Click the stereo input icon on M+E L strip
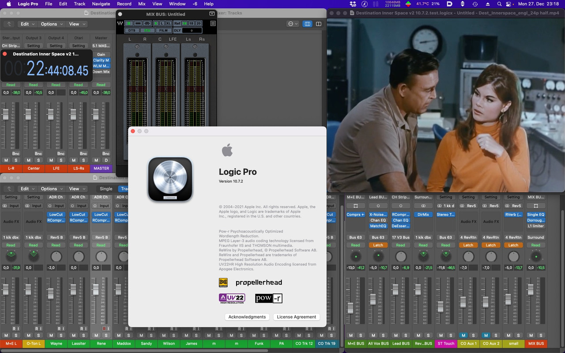The height and width of the screenshot is (353, 565). pos(5,206)
